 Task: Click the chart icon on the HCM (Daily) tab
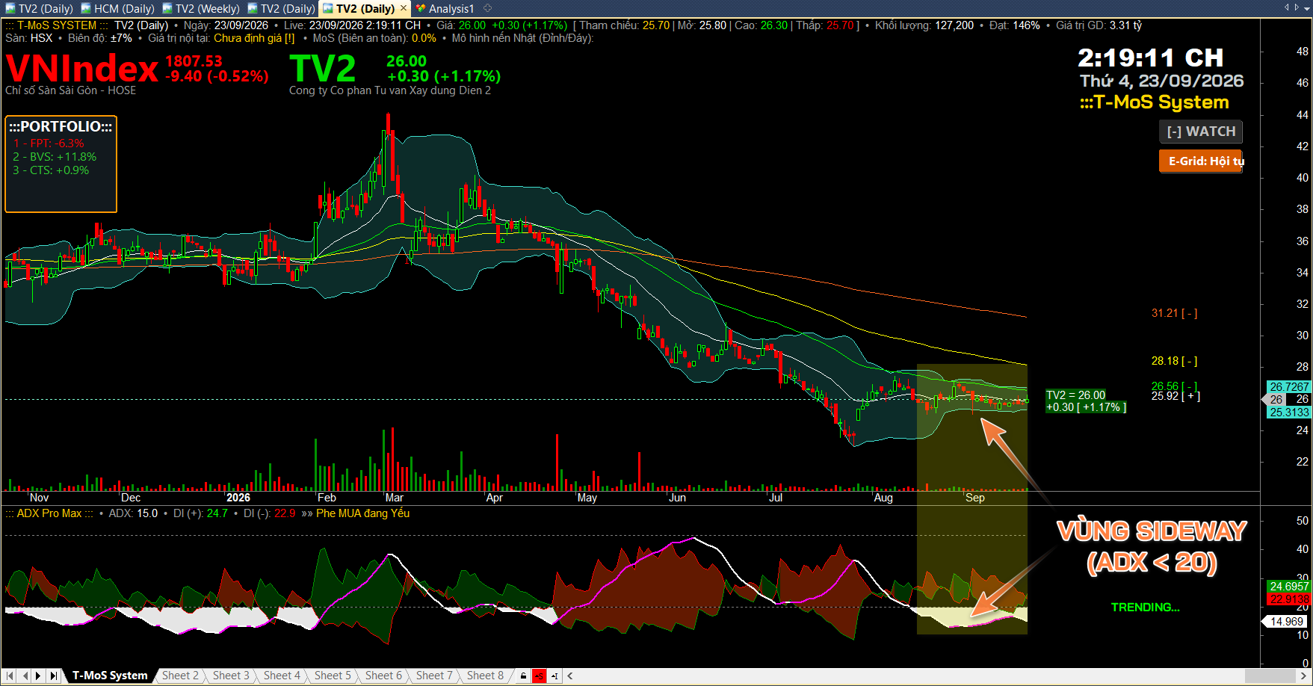[x=87, y=9]
